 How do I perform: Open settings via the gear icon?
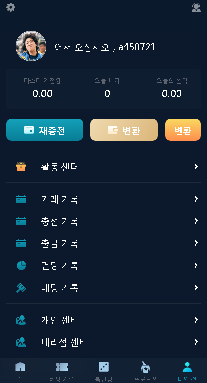[x=11, y=7]
